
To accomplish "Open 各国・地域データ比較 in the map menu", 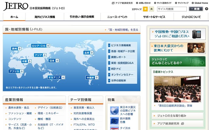I will [x=123, y=51].
